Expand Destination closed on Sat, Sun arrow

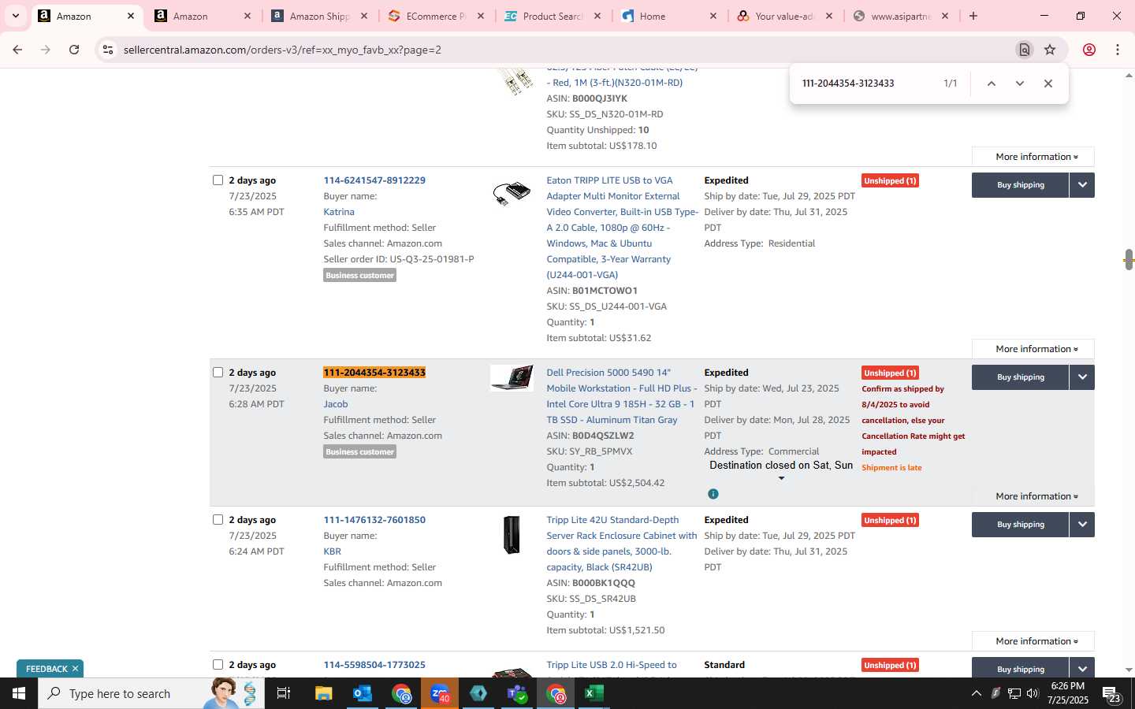click(x=781, y=478)
